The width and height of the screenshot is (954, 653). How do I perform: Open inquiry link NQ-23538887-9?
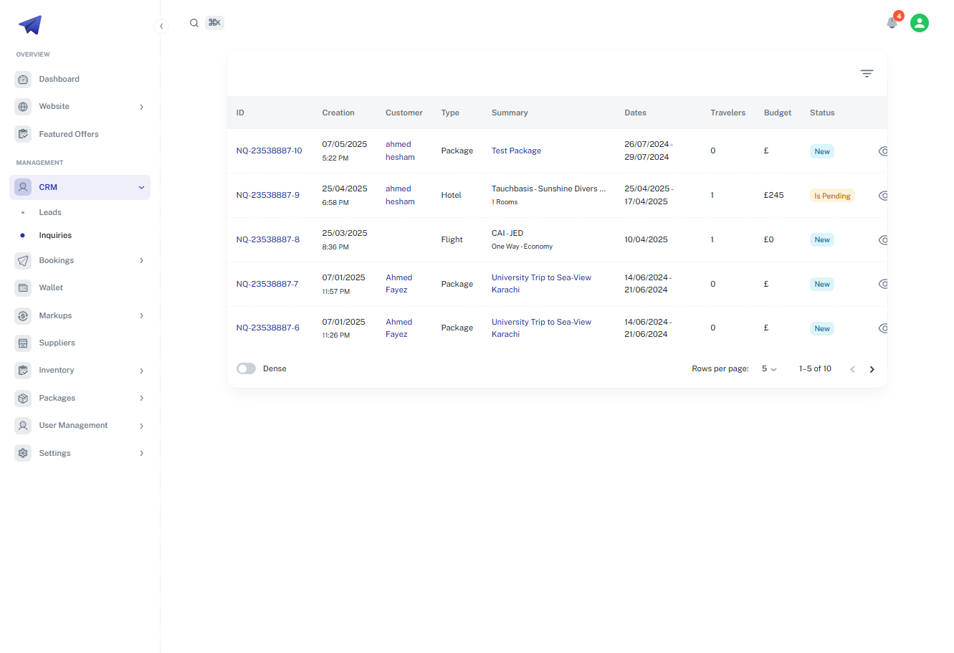click(x=268, y=195)
